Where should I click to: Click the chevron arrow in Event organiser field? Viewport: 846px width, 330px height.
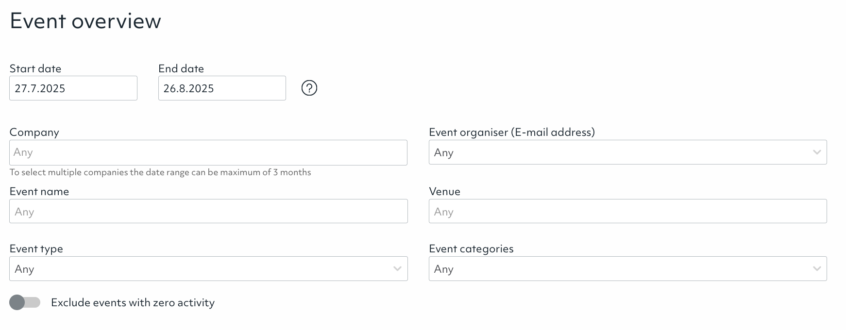tap(816, 152)
